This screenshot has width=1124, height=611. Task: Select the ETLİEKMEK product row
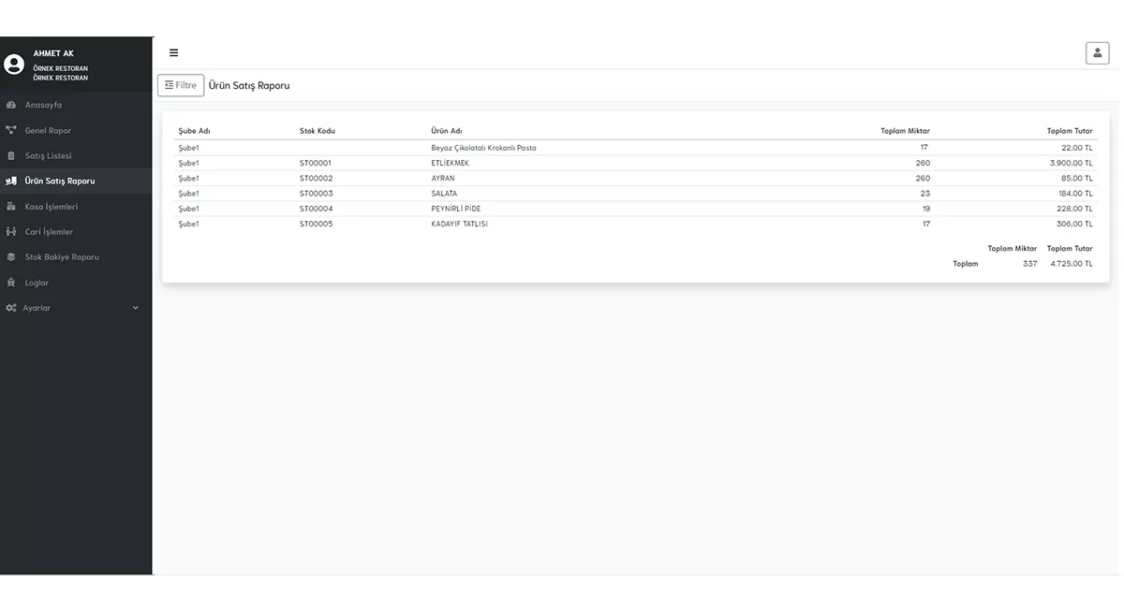(635, 163)
